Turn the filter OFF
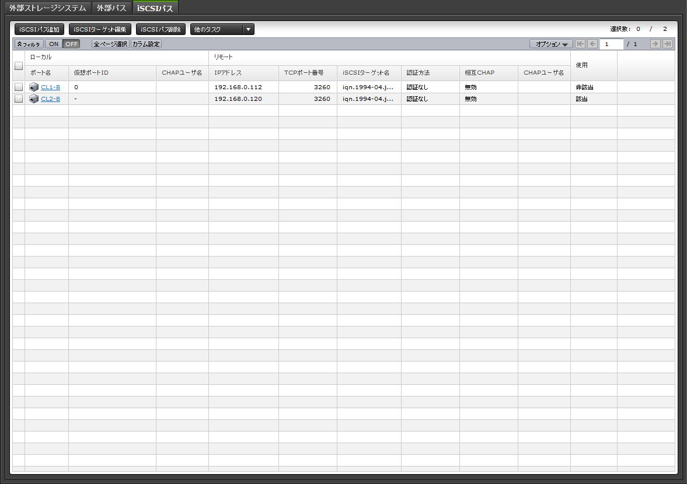Viewport: 687px width, 484px height. (71, 44)
